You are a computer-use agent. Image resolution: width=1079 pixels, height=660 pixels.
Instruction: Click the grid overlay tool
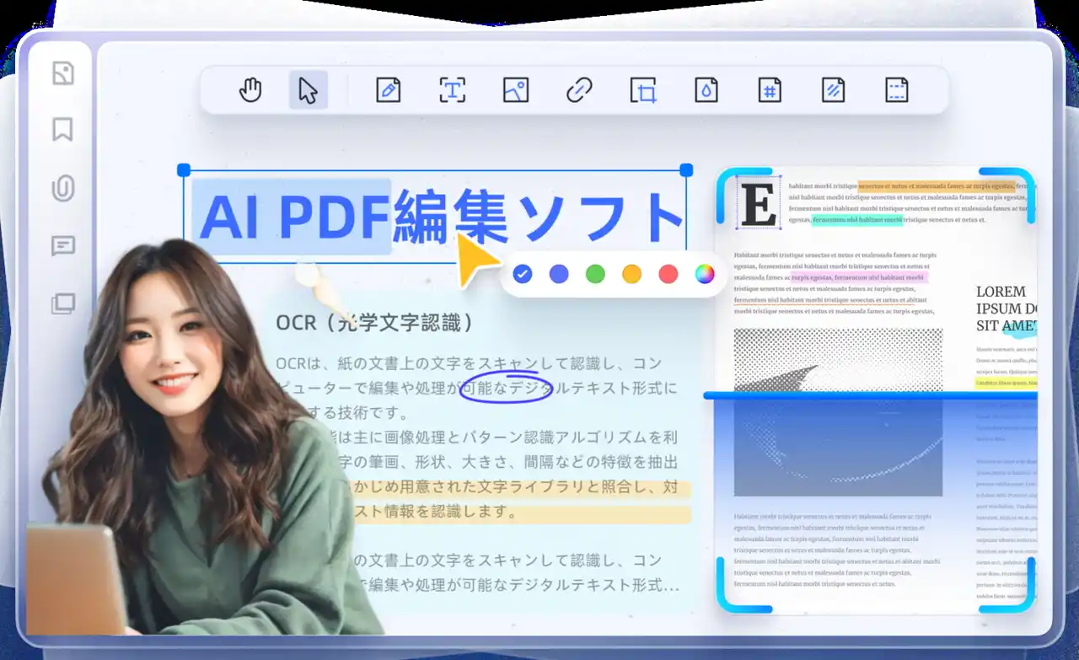(769, 90)
